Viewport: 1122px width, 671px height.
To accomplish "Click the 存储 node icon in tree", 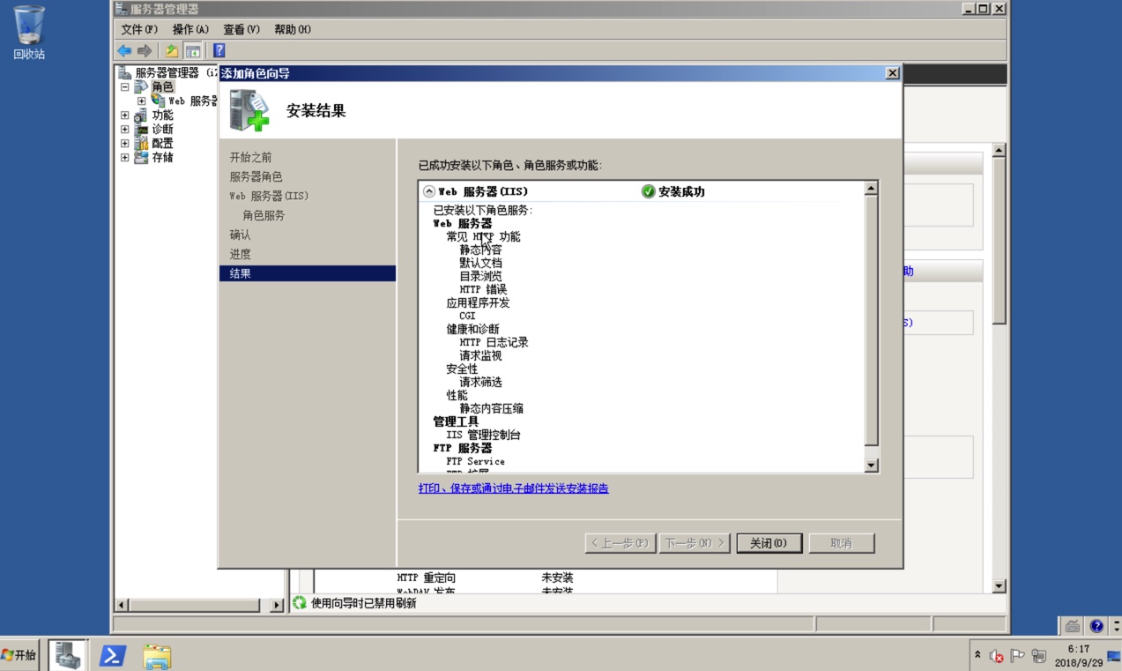I will [141, 157].
